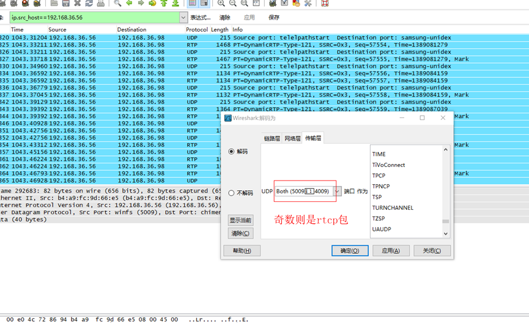Zoom in on packet text
The image size is (529, 323).
(x=221, y=3)
